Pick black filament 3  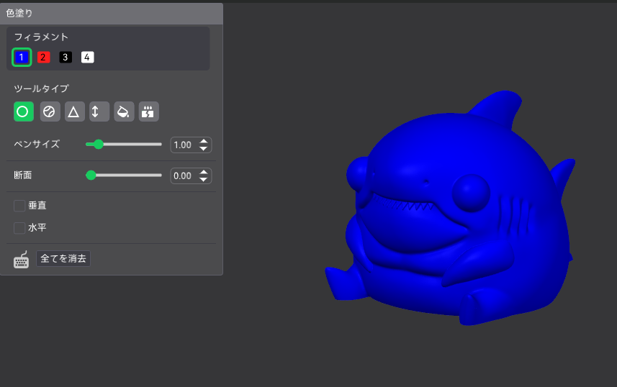[66, 58]
